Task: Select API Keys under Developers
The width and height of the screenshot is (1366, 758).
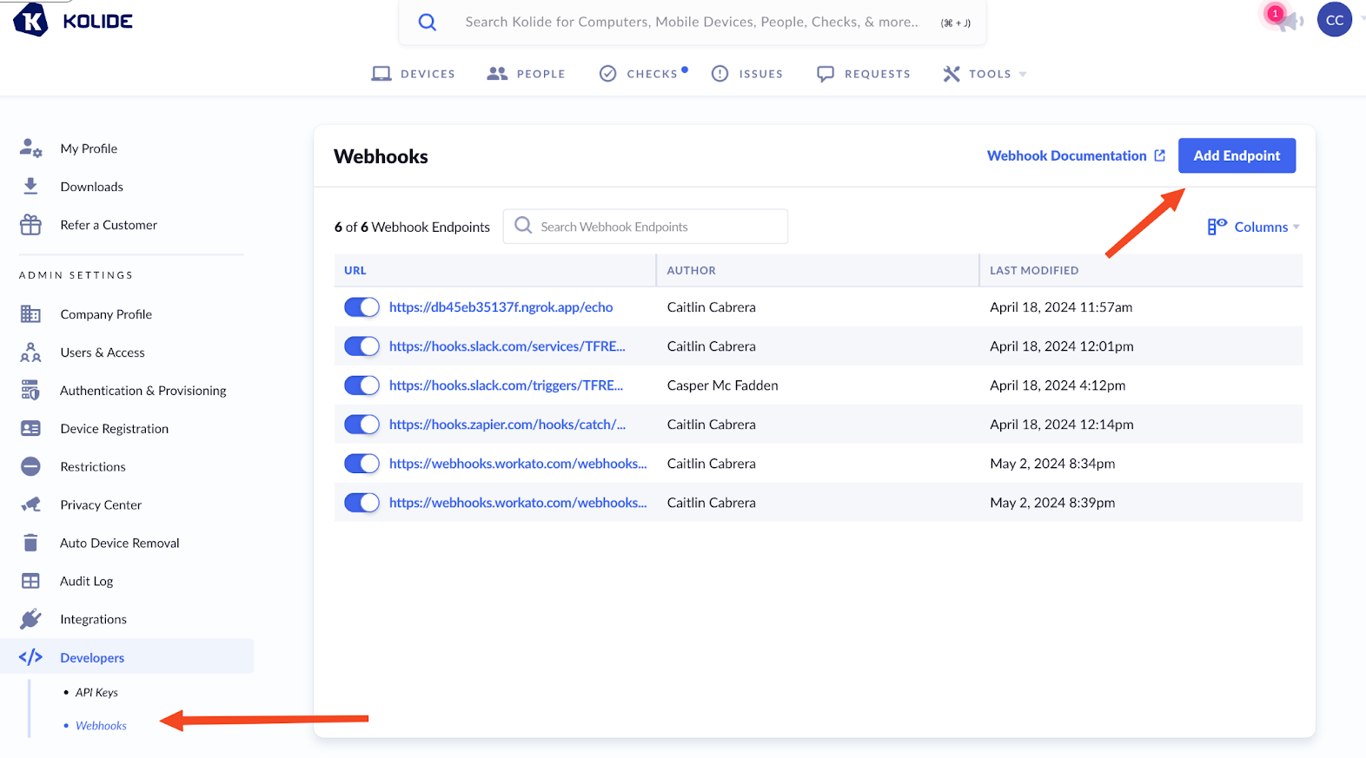Action: click(x=96, y=692)
